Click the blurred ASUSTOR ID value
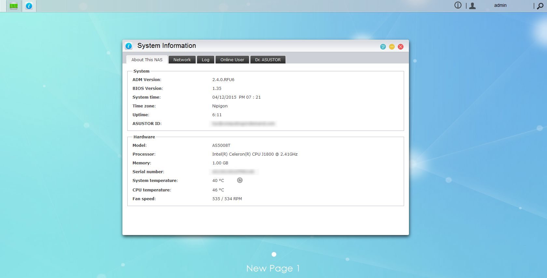 point(244,124)
